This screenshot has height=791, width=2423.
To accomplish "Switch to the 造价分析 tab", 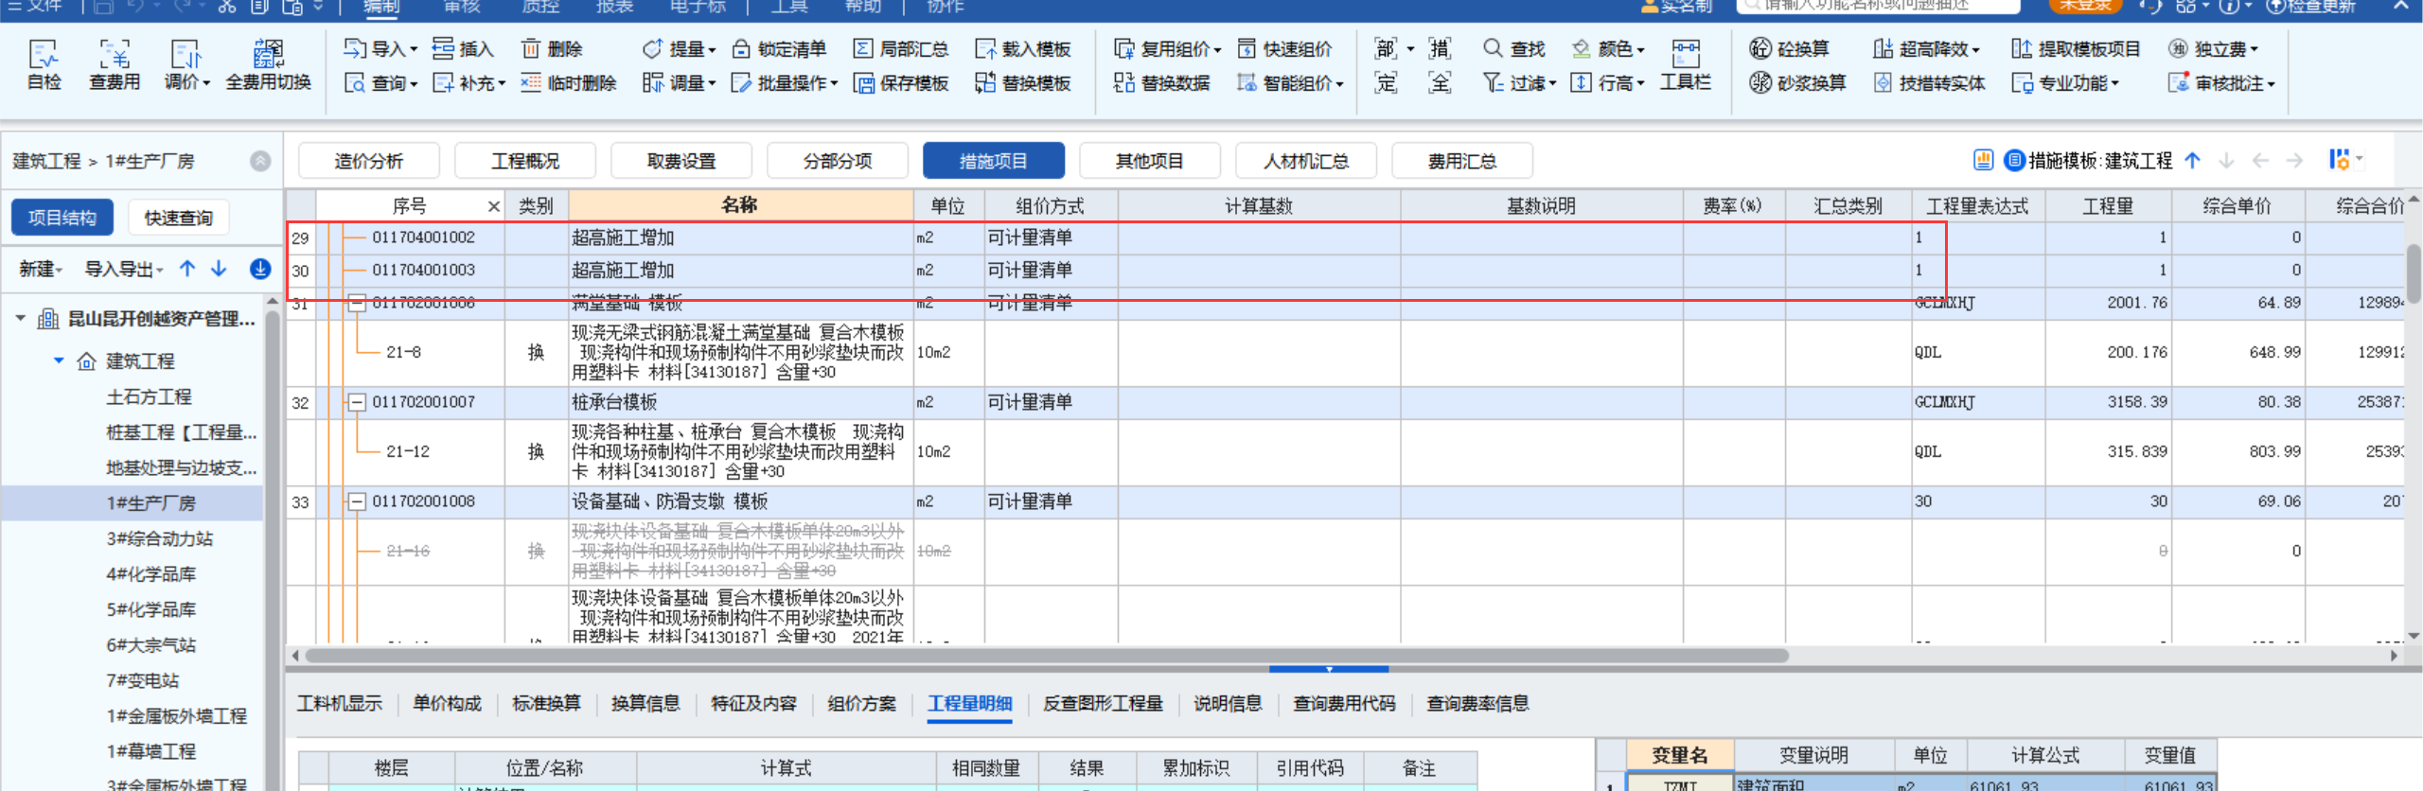I will click(369, 161).
